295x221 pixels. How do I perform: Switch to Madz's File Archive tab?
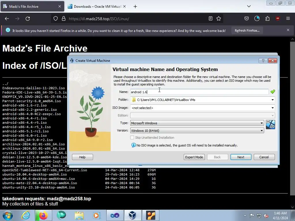(x=32, y=6)
